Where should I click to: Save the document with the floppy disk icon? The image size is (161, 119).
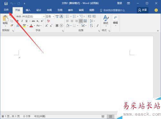6,4
